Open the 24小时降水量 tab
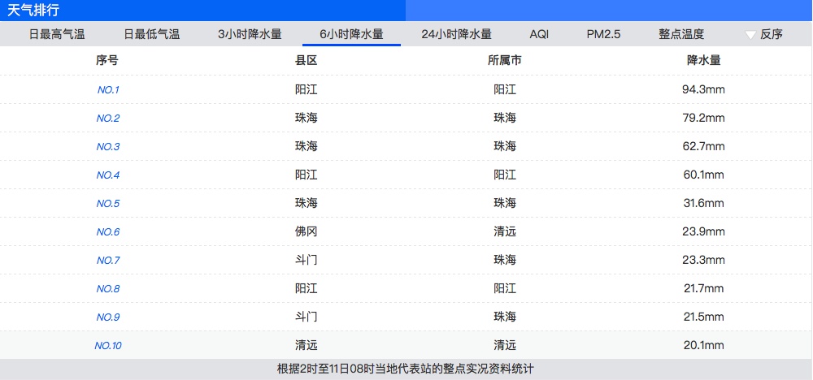813x380 pixels. click(x=456, y=35)
